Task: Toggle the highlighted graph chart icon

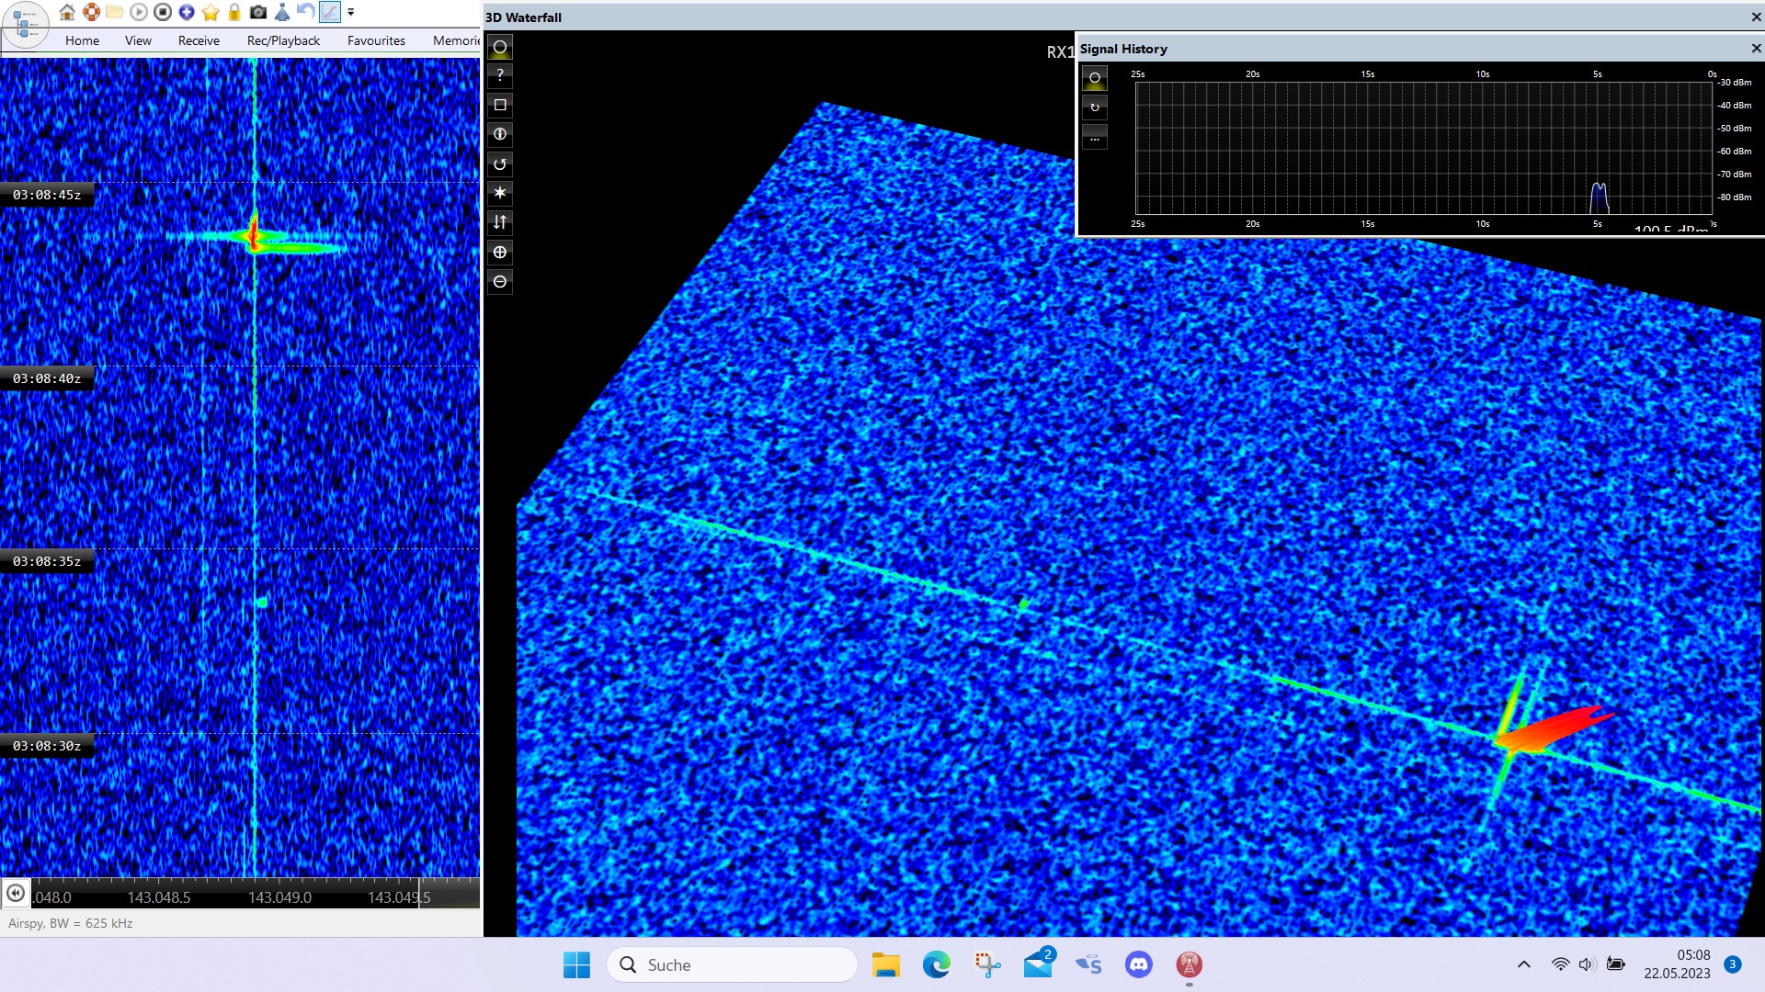Action: (x=329, y=12)
